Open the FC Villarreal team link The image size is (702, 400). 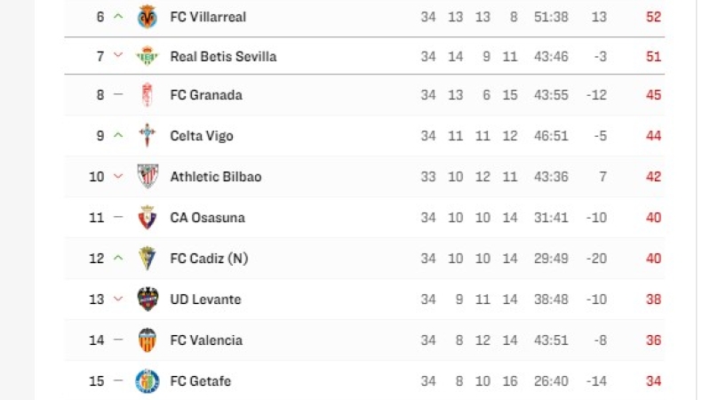click(x=208, y=17)
